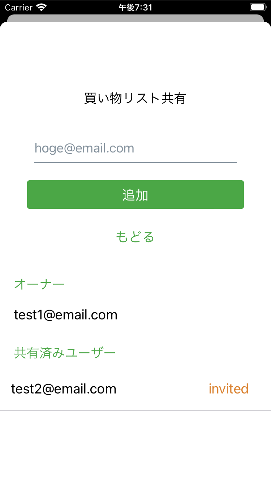Tap the 午後7:31 clock
271x482 pixels.
click(x=135, y=7)
